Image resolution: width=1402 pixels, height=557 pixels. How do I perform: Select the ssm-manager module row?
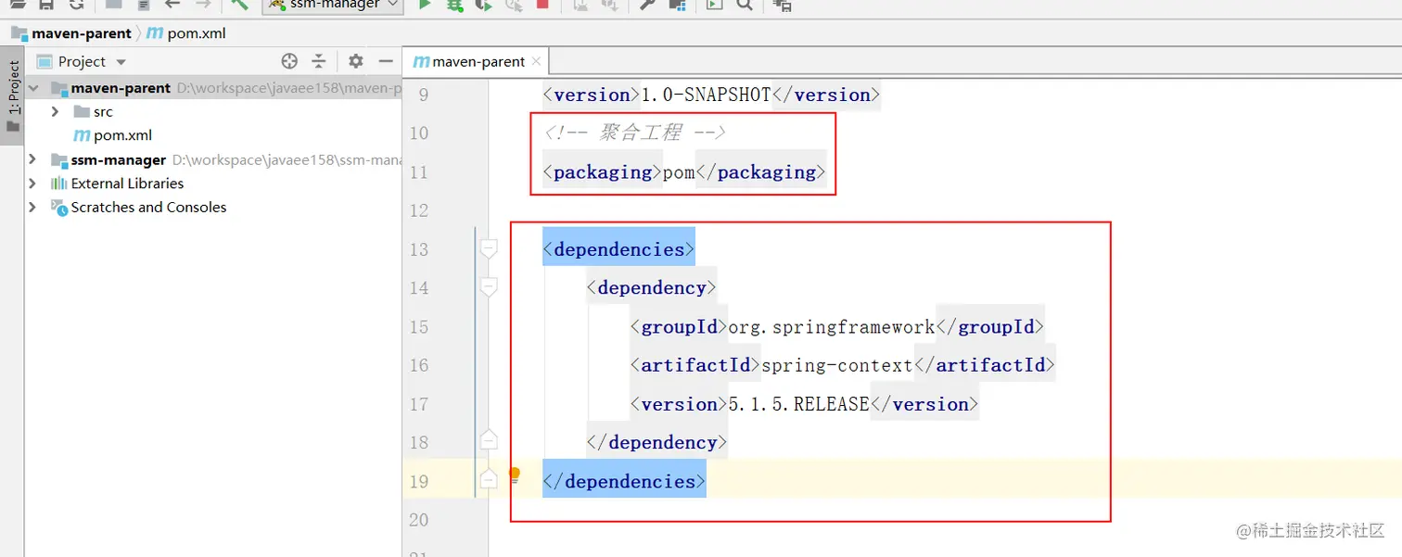pyautogui.click(x=213, y=159)
